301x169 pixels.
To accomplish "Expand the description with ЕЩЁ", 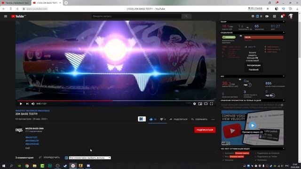I will (27, 148).
